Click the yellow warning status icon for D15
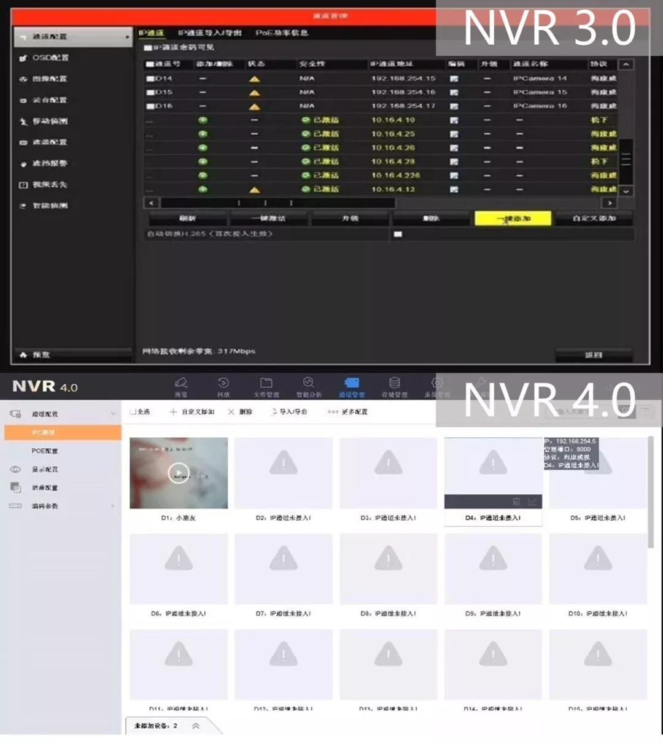This screenshot has height=746, width=663. tap(254, 93)
